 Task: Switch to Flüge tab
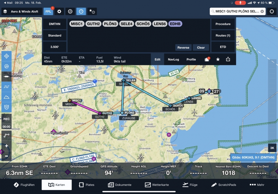190,185
